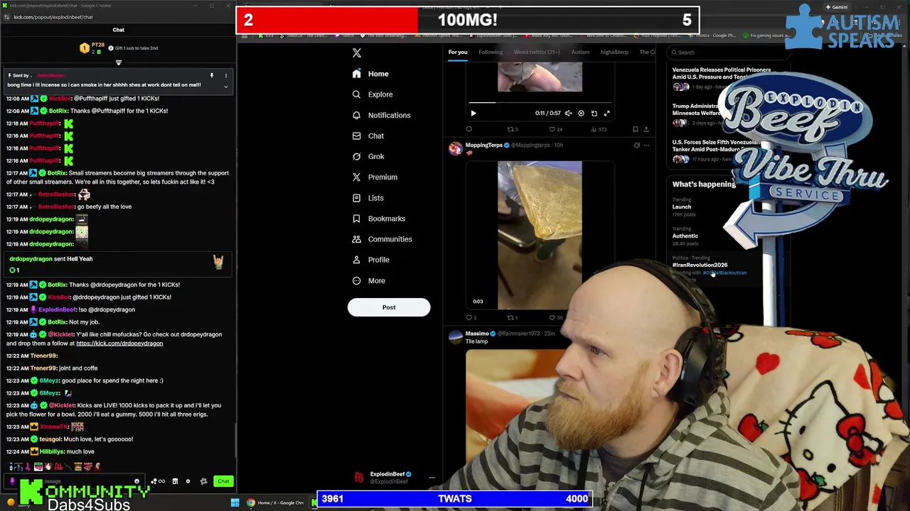Select the For you tab
The width and height of the screenshot is (910, 511).
458,52
